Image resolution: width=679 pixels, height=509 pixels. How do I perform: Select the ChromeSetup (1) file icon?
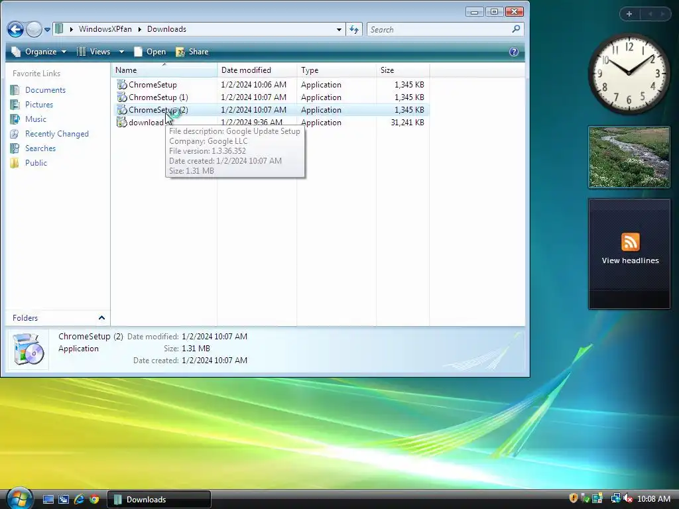coord(122,97)
